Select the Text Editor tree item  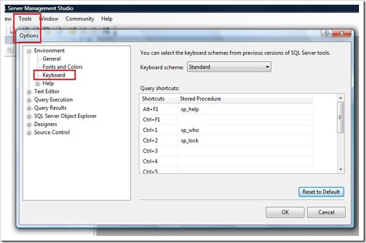tap(47, 92)
